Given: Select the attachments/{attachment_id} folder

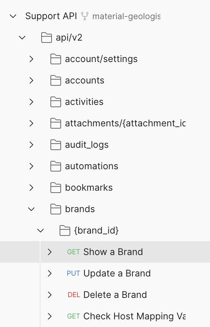Looking at the screenshot, I should [125, 123].
